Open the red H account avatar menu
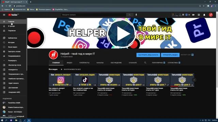The width and height of the screenshot is (218, 122). point(211,15)
